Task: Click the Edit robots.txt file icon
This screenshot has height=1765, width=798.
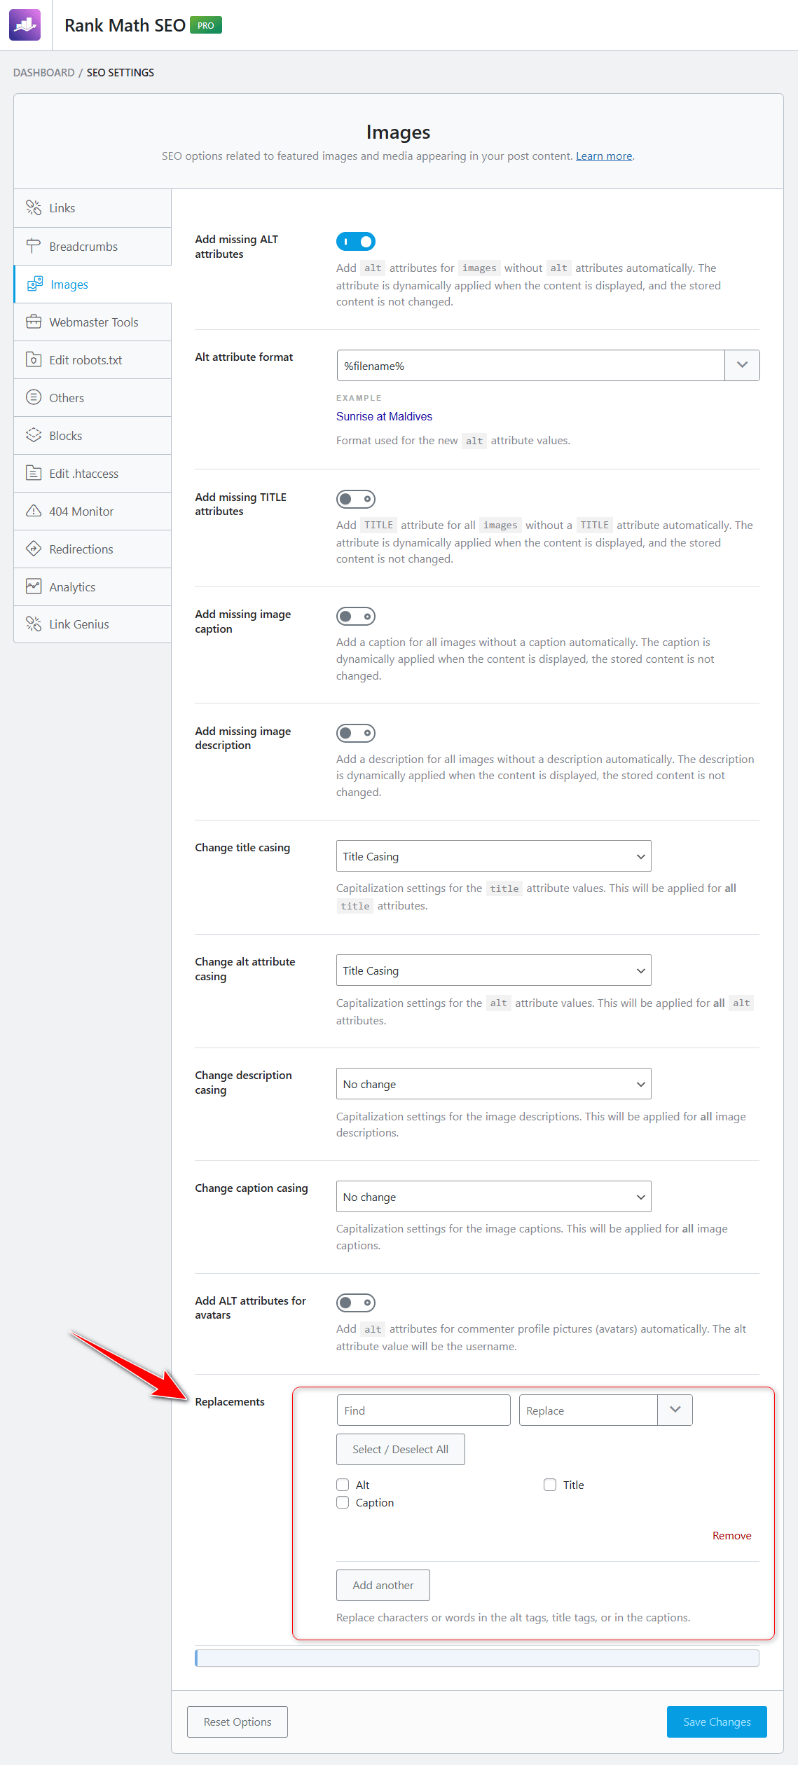Action: point(34,359)
